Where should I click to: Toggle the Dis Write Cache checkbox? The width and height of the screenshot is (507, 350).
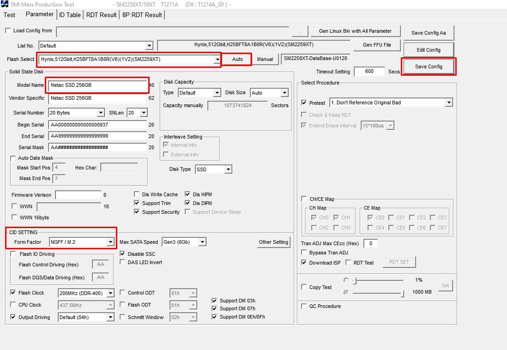tap(137, 194)
